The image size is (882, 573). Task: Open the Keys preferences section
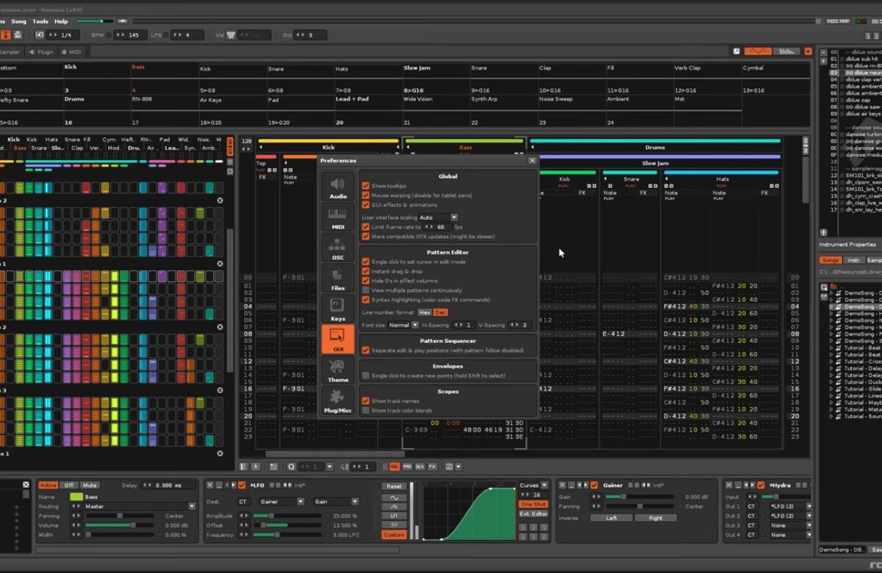pyautogui.click(x=338, y=309)
